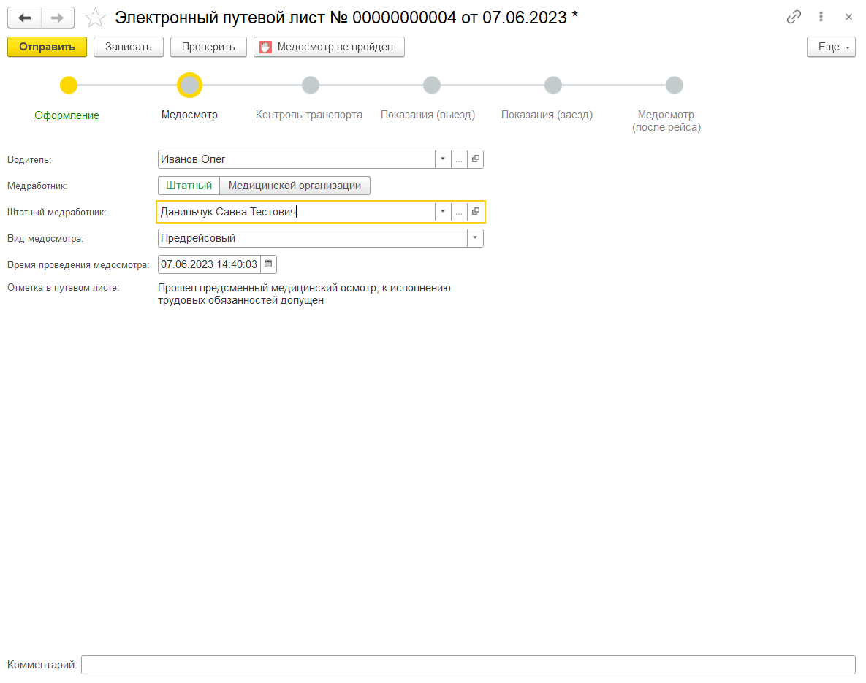Click the Показания (выезд) progress step circle
Screen dimensions: 866x683
(431, 85)
